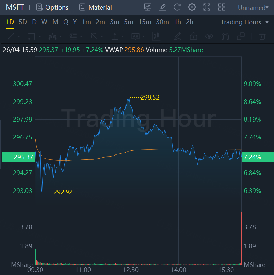The width and height of the screenshot is (274, 275).
Task: Toggle drawings visibility with eye icon
Action: pyautogui.click(x=209, y=36)
